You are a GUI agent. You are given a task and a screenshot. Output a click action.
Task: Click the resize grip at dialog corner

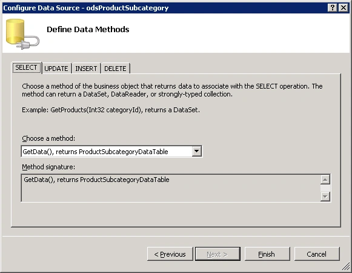(x=346, y=267)
